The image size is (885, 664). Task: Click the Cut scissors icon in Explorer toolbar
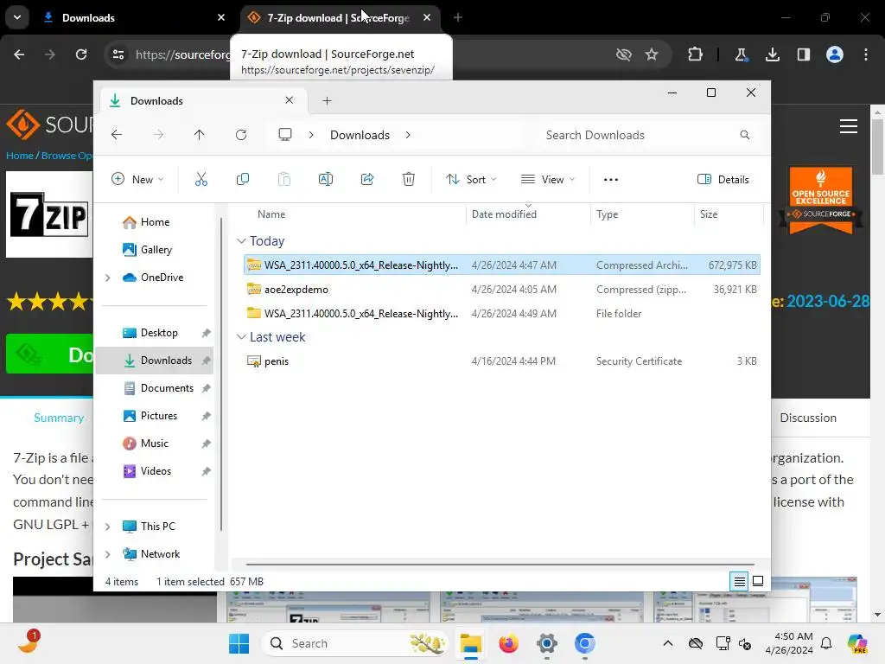point(201,180)
